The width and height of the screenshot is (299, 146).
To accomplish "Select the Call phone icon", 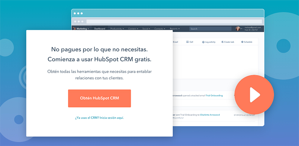I will (x=188, y=42).
